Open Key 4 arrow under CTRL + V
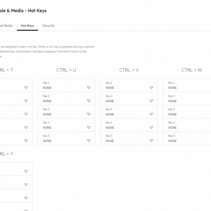 tap(151, 127)
